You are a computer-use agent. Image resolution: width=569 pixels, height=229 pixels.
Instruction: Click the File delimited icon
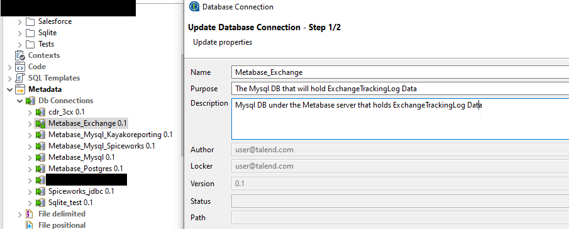coord(30,214)
